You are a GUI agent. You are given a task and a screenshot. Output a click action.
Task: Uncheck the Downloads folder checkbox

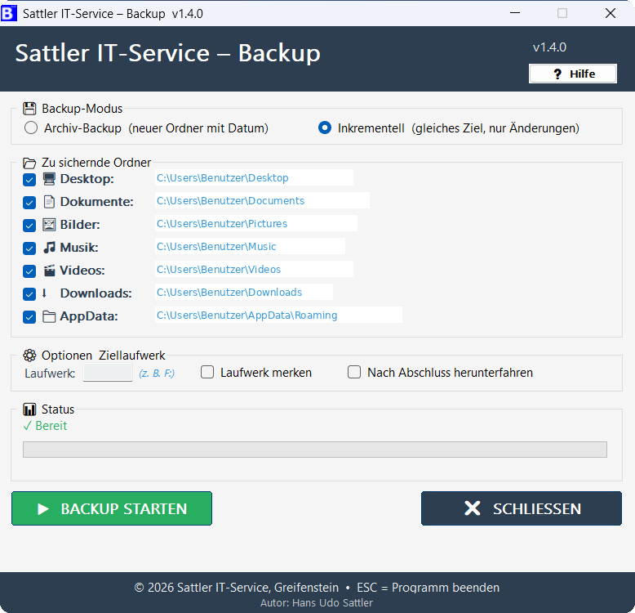(29, 294)
